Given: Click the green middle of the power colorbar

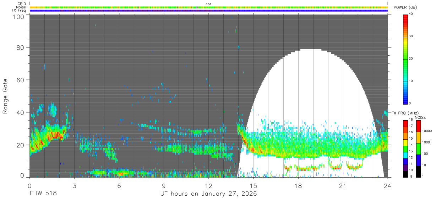Looking at the screenshot, I should pos(405,58).
